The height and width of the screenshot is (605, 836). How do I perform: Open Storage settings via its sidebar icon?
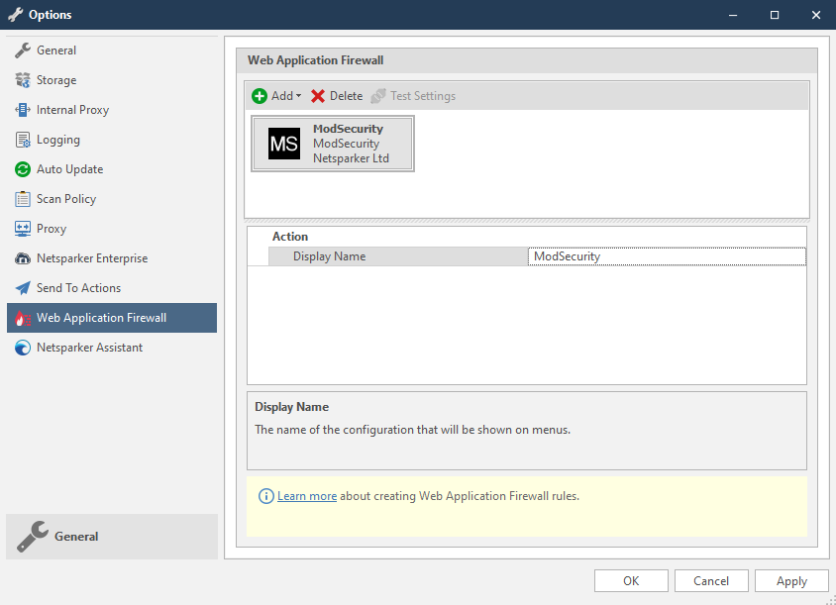[x=21, y=79]
